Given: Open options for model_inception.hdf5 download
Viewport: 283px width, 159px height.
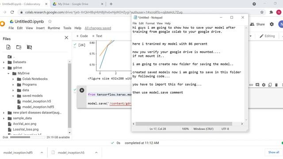Looking at the screenshot, I should point(42,152).
